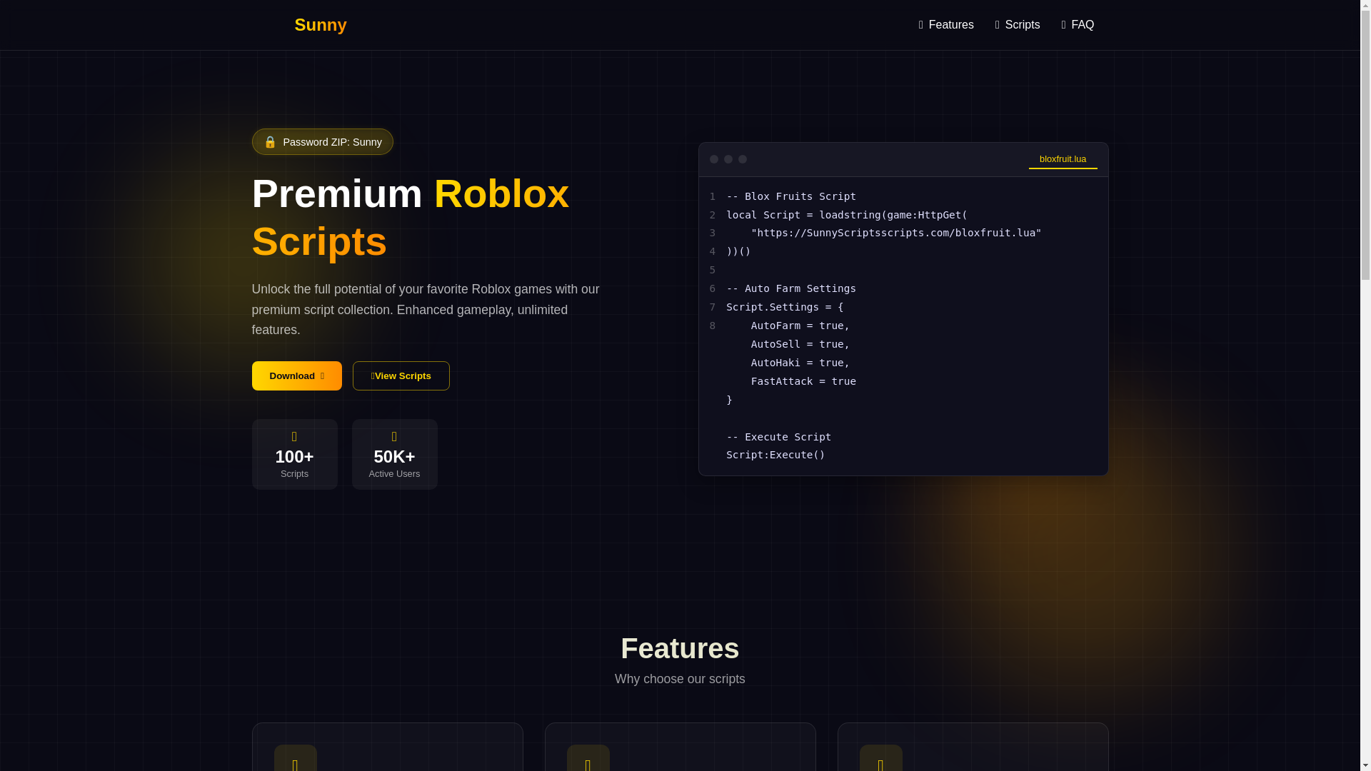The image size is (1371, 771).
Task: Click the 50K+ Active Users stat card
Action: (x=394, y=454)
